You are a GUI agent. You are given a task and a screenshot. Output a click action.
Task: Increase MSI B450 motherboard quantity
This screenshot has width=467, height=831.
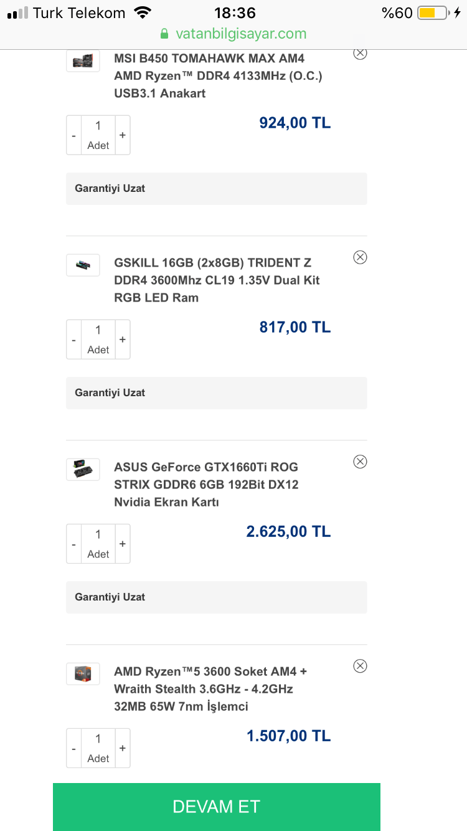click(x=123, y=135)
